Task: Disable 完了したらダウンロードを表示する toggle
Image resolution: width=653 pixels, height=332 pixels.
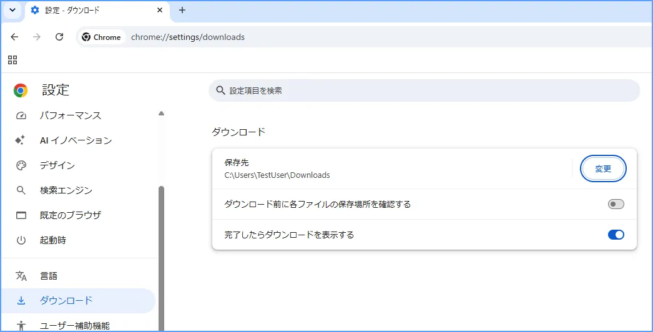Action: tap(616, 235)
